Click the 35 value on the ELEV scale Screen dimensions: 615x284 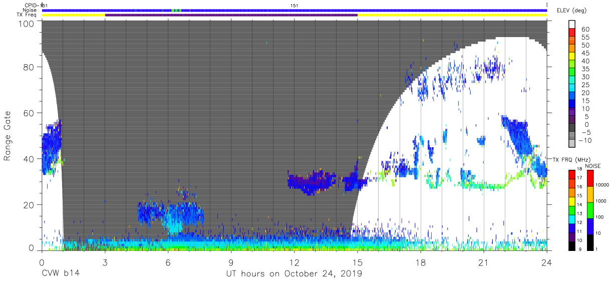[585, 69]
